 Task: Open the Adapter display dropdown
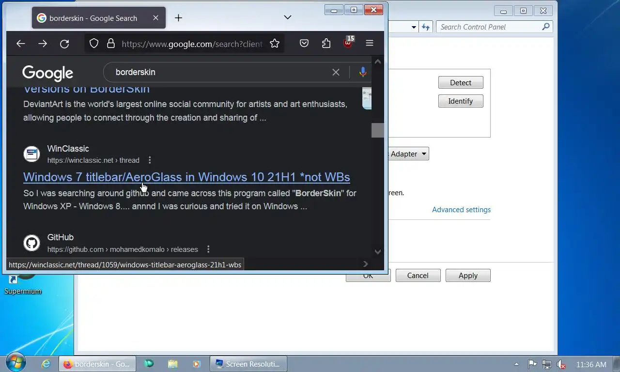tap(408, 154)
